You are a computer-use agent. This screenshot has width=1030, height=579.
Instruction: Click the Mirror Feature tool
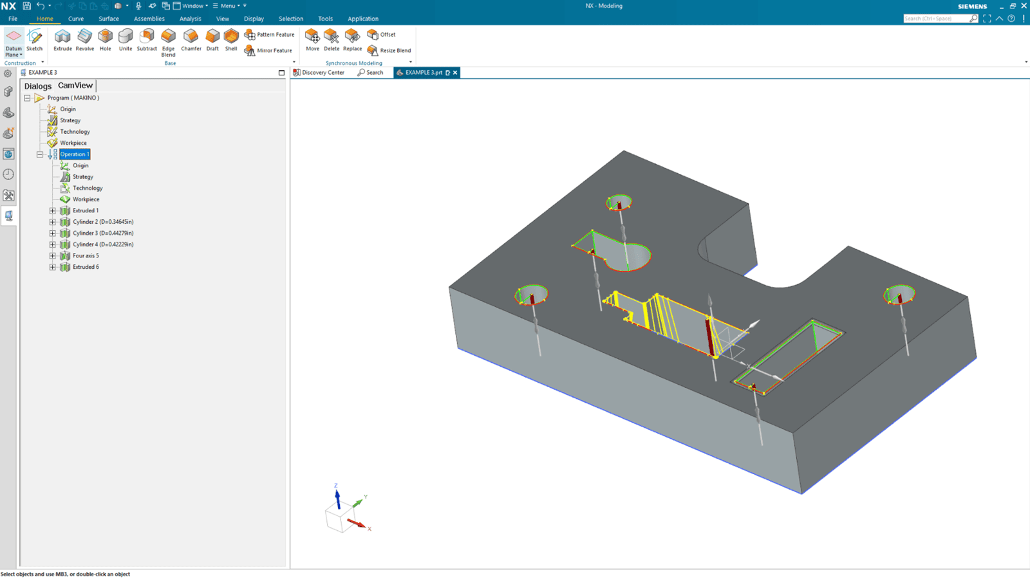pos(268,50)
